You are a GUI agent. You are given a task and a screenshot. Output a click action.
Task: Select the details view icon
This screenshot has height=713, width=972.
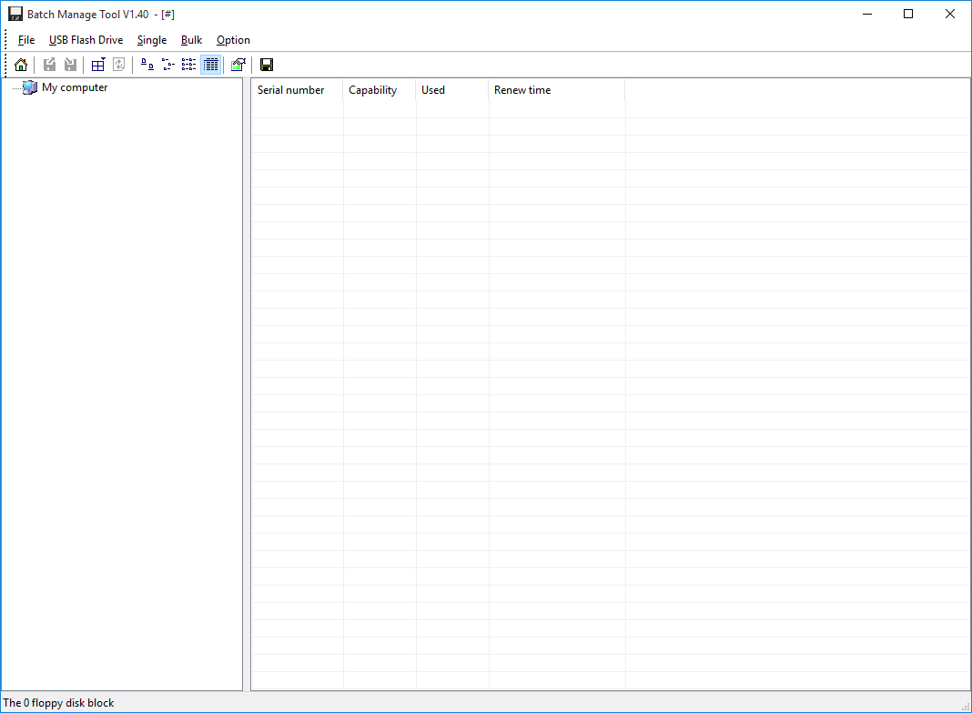[x=211, y=65]
